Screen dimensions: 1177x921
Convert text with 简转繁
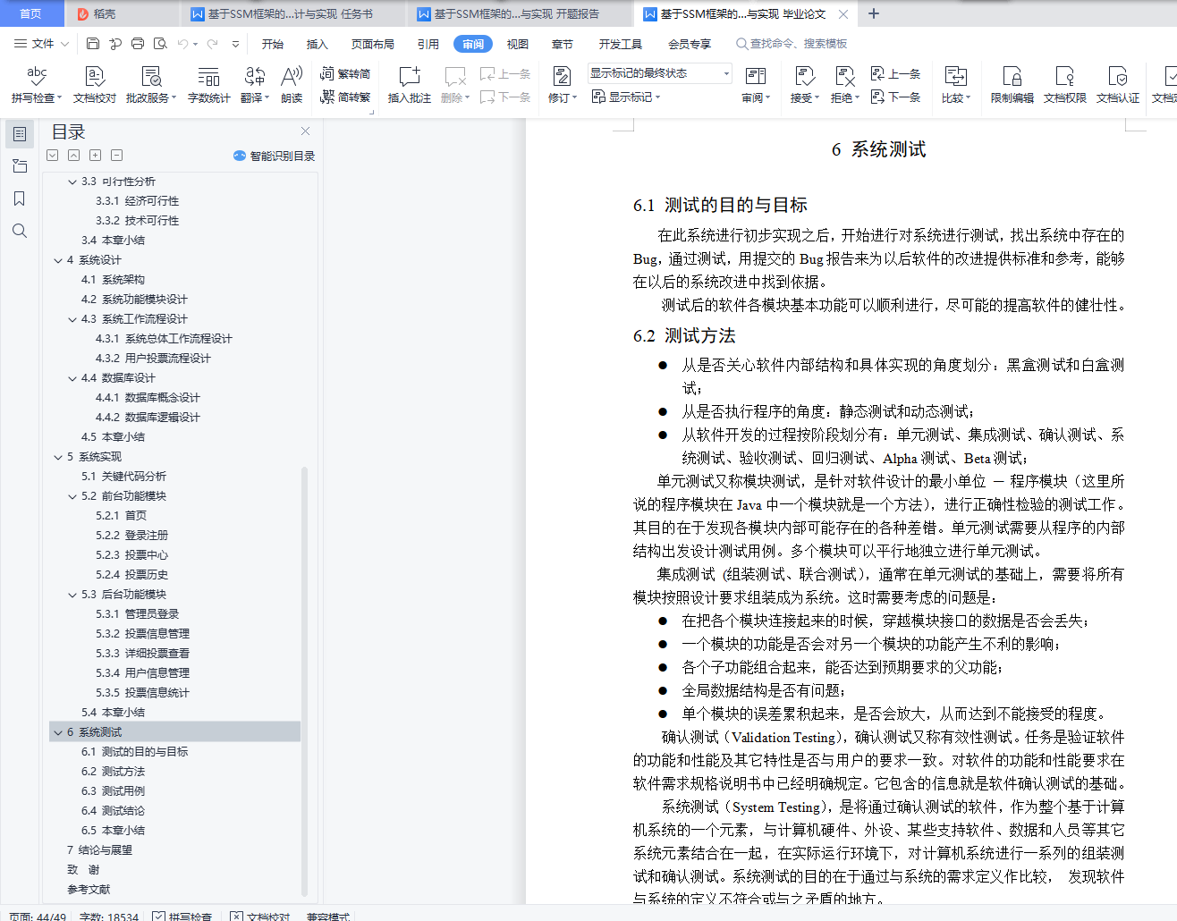345,97
